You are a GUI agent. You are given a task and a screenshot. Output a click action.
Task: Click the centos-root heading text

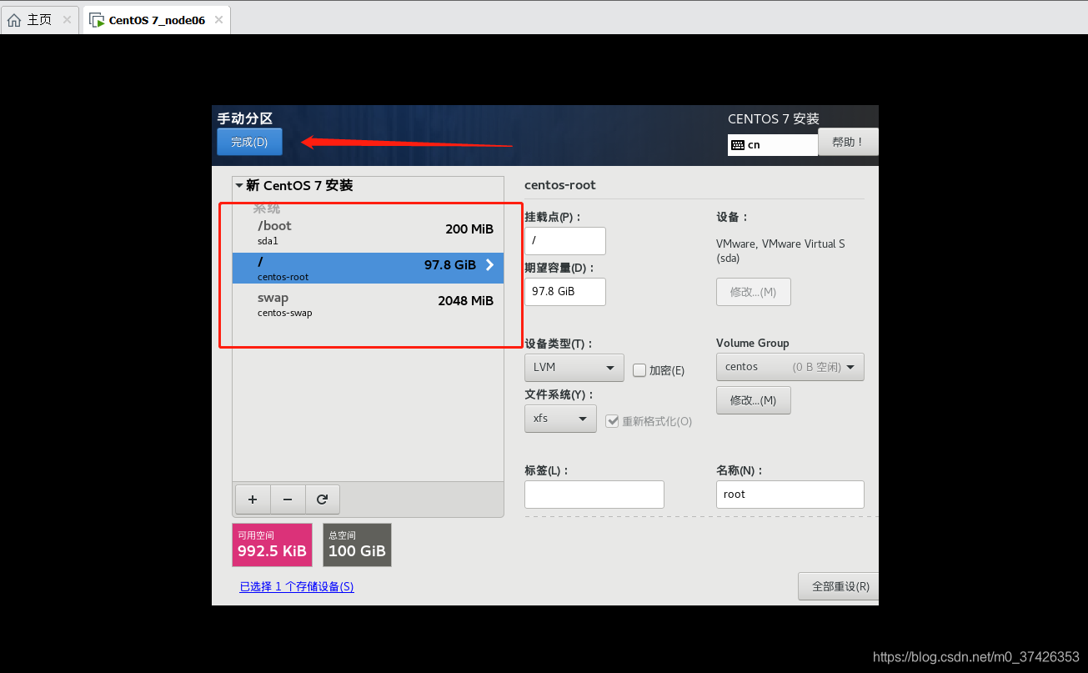560,185
